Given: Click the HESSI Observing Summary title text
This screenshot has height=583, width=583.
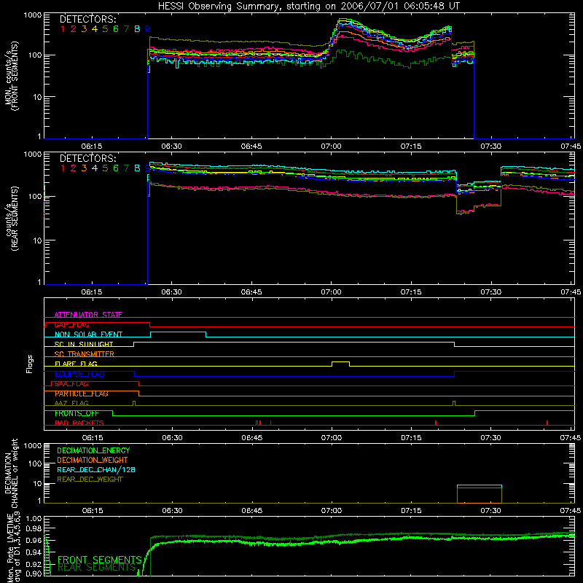Looking at the screenshot, I should [x=308, y=6].
